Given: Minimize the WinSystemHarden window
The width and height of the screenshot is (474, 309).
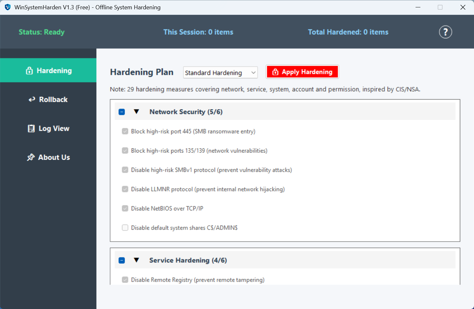Looking at the screenshot, I should (x=418, y=7).
